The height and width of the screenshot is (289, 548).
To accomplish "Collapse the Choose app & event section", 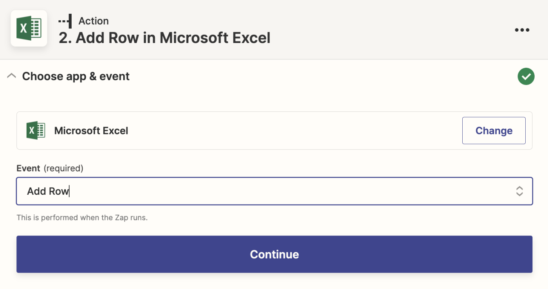I will pos(12,76).
